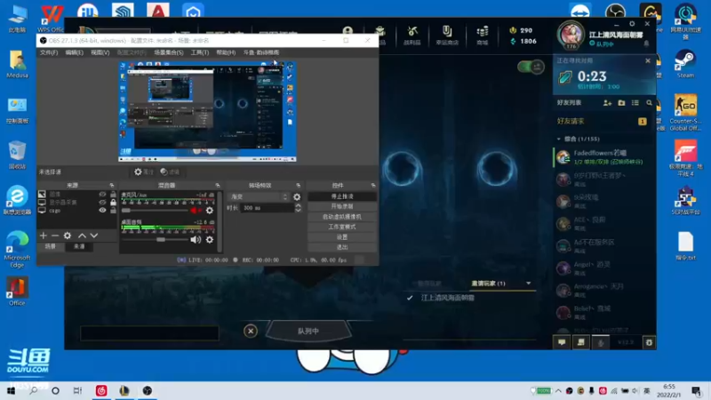Open Steam desktop shortcut
Viewport: 711px width, 400px height.
tap(685, 64)
